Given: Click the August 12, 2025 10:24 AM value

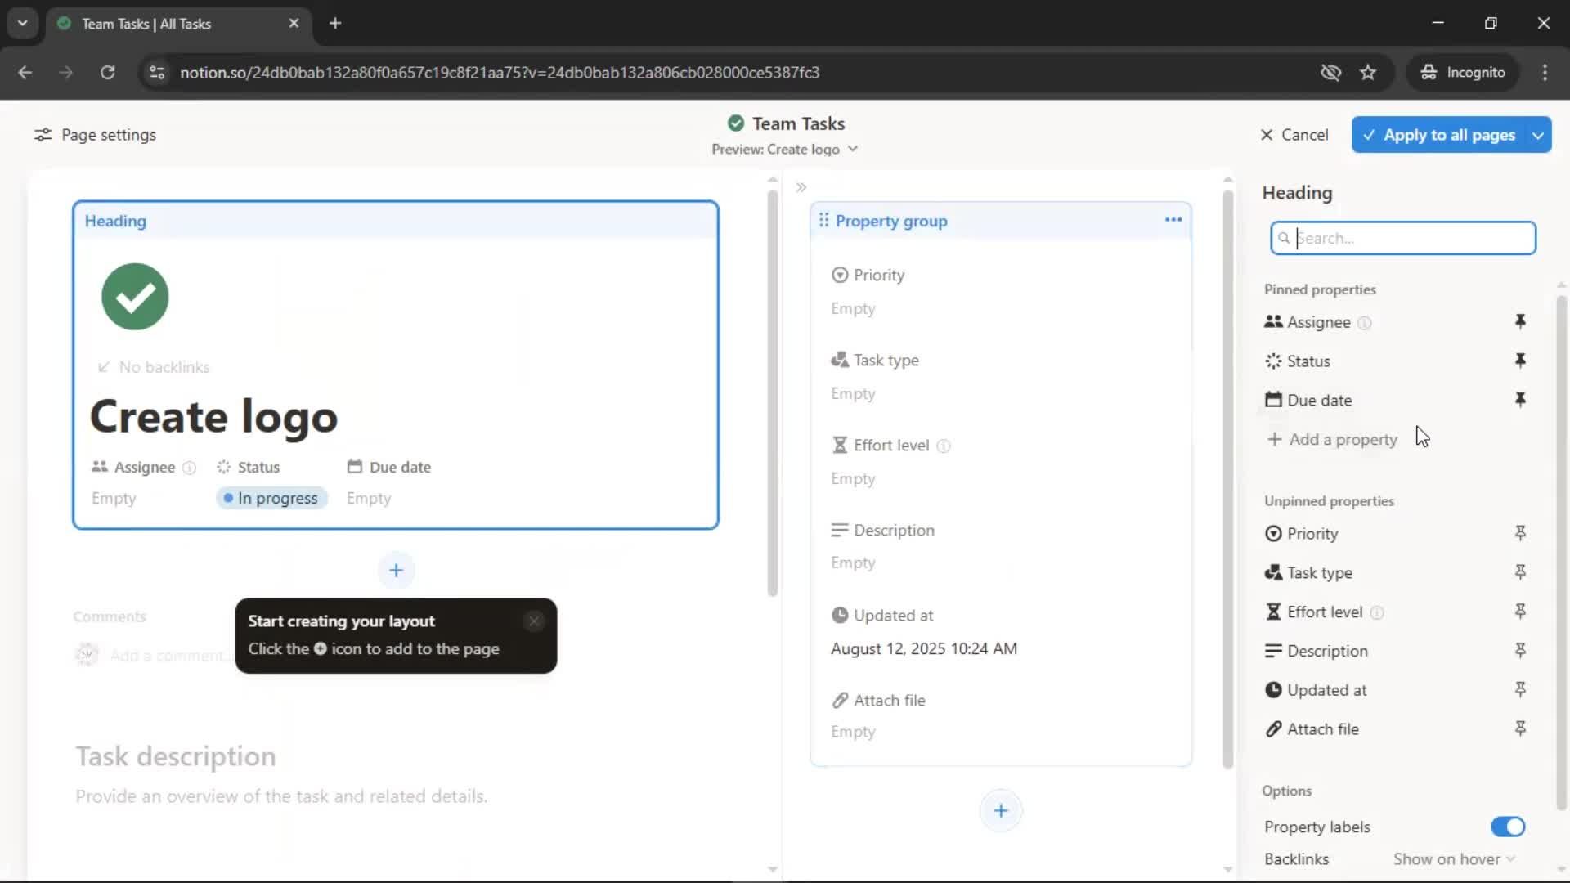Looking at the screenshot, I should coord(924,648).
